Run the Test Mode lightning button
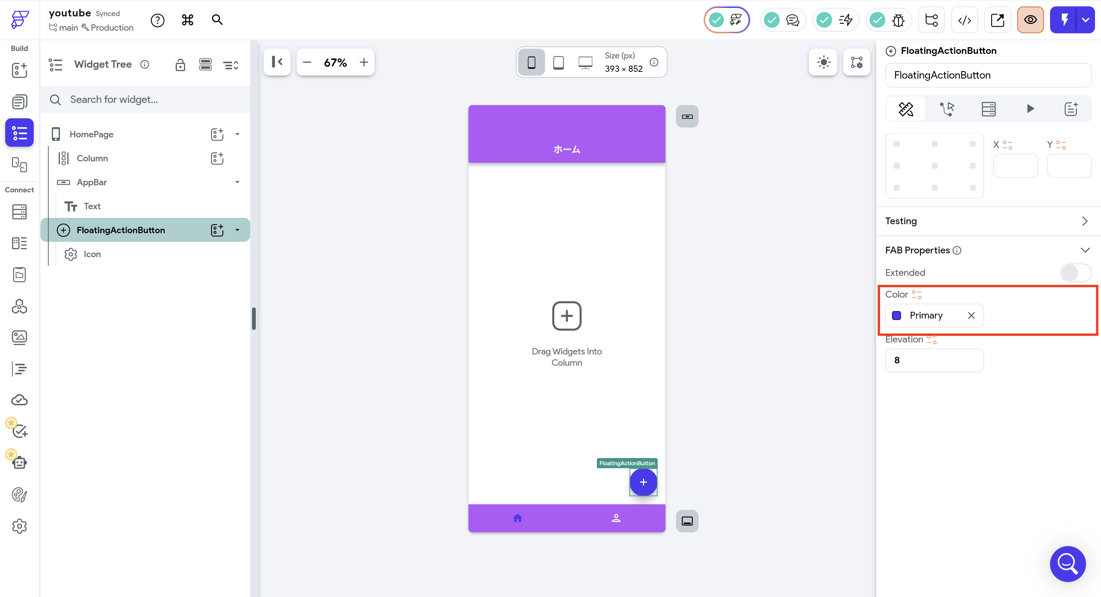The image size is (1101, 597). point(1064,20)
